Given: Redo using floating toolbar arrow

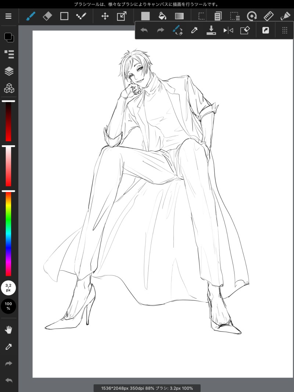Looking at the screenshot, I should tap(161, 31).
